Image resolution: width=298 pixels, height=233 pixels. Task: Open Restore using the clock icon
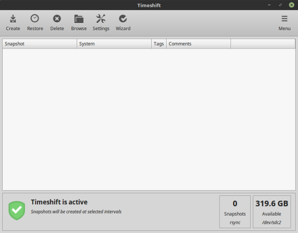pos(35,19)
